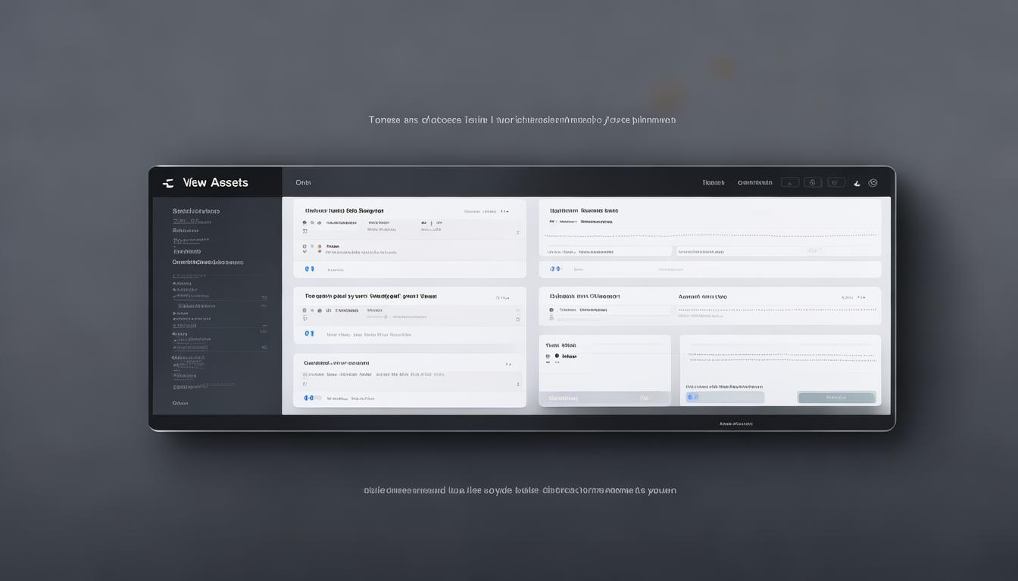Click the circular icon at far right of header
Viewport: 1018px width, 581px height.
pyautogui.click(x=873, y=182)
